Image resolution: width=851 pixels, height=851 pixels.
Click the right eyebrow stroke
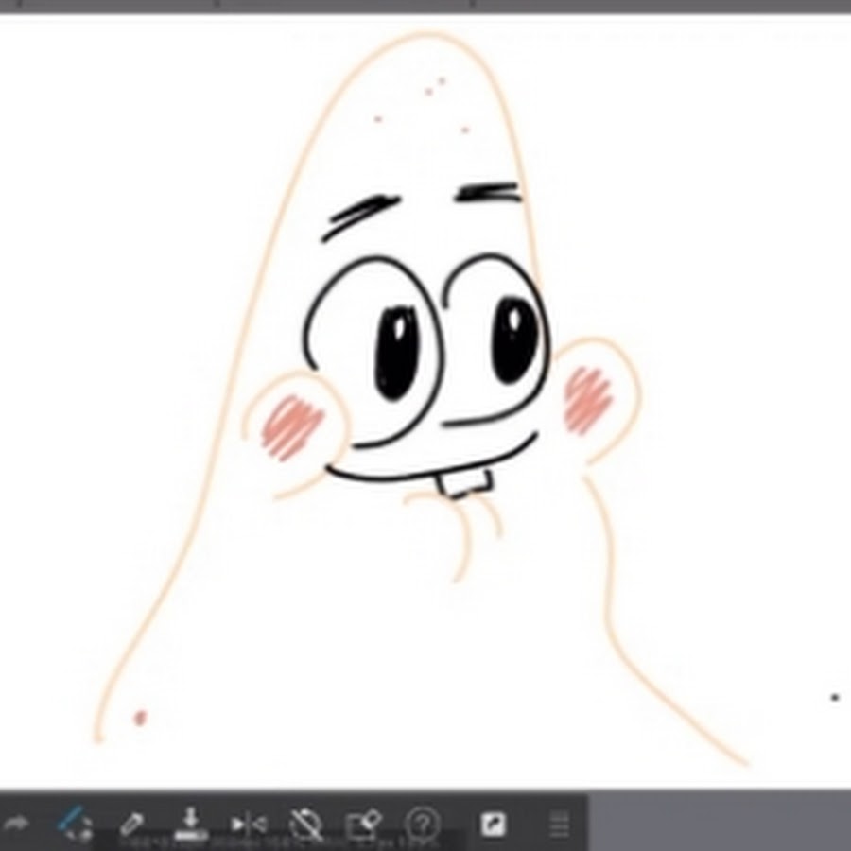(x=490, y=193)
